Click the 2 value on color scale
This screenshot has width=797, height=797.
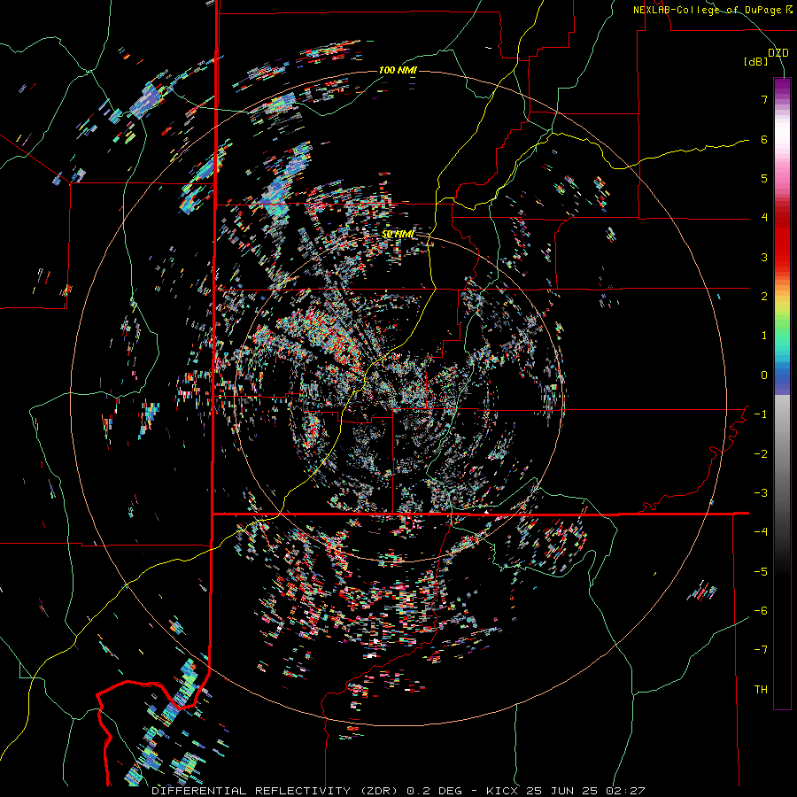click(764, 297)
